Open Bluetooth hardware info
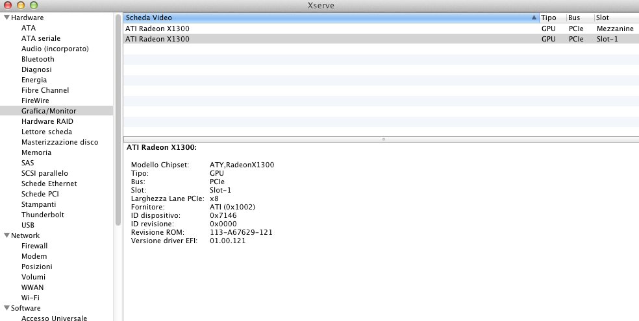The height and width of the screenshot is (321, 639). 38,59
